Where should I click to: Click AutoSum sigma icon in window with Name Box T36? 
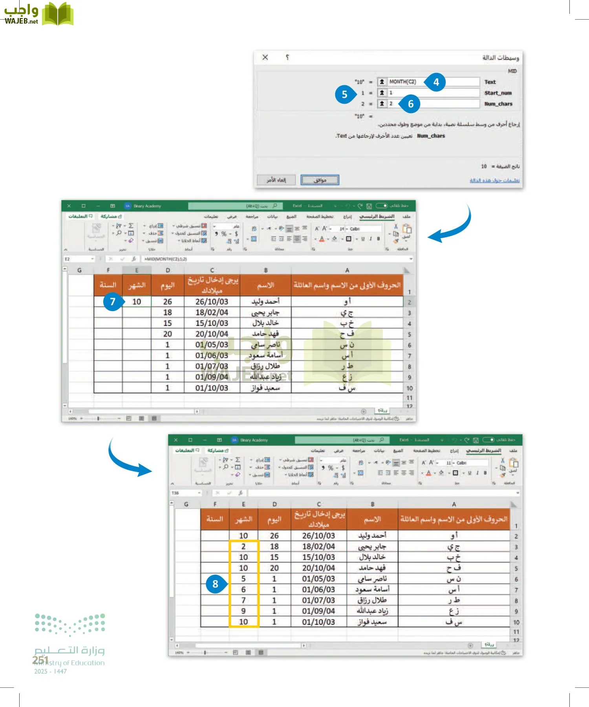click(238, 460)
